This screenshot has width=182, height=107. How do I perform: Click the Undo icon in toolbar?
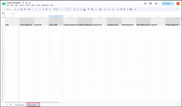click(15, 9)
